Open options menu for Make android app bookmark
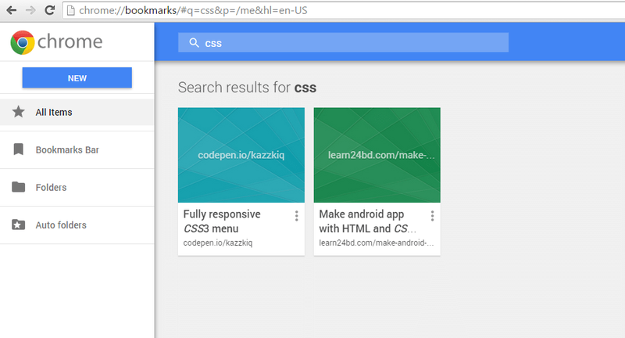Screen dimensions: 625x338 coord(432,216)
